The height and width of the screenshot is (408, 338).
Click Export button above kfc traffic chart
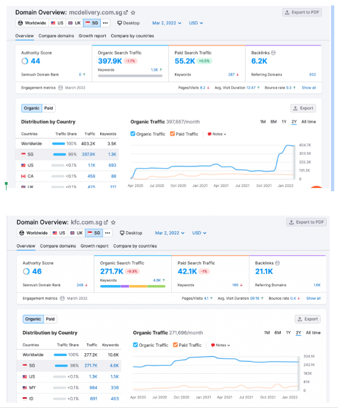pos(308,319)
